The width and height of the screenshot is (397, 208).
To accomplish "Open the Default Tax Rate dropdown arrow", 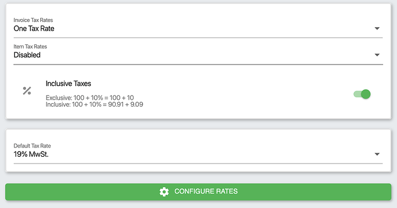I will 377,154.
